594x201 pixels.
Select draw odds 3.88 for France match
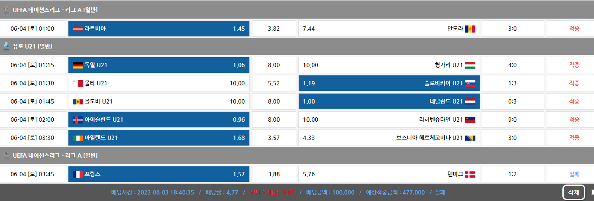click(274, 175)
